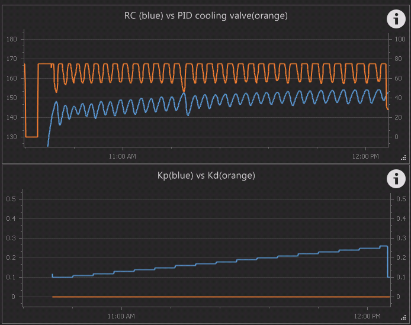Click the 0.5 left-axis label on bottom chart
This screenshot has height=325, width=411.
(11, 199)
